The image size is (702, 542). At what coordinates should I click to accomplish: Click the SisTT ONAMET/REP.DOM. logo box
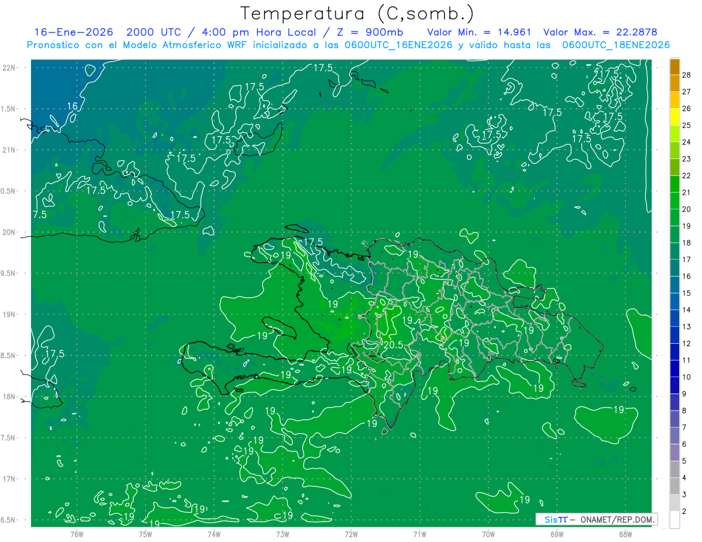pos(596,519)
